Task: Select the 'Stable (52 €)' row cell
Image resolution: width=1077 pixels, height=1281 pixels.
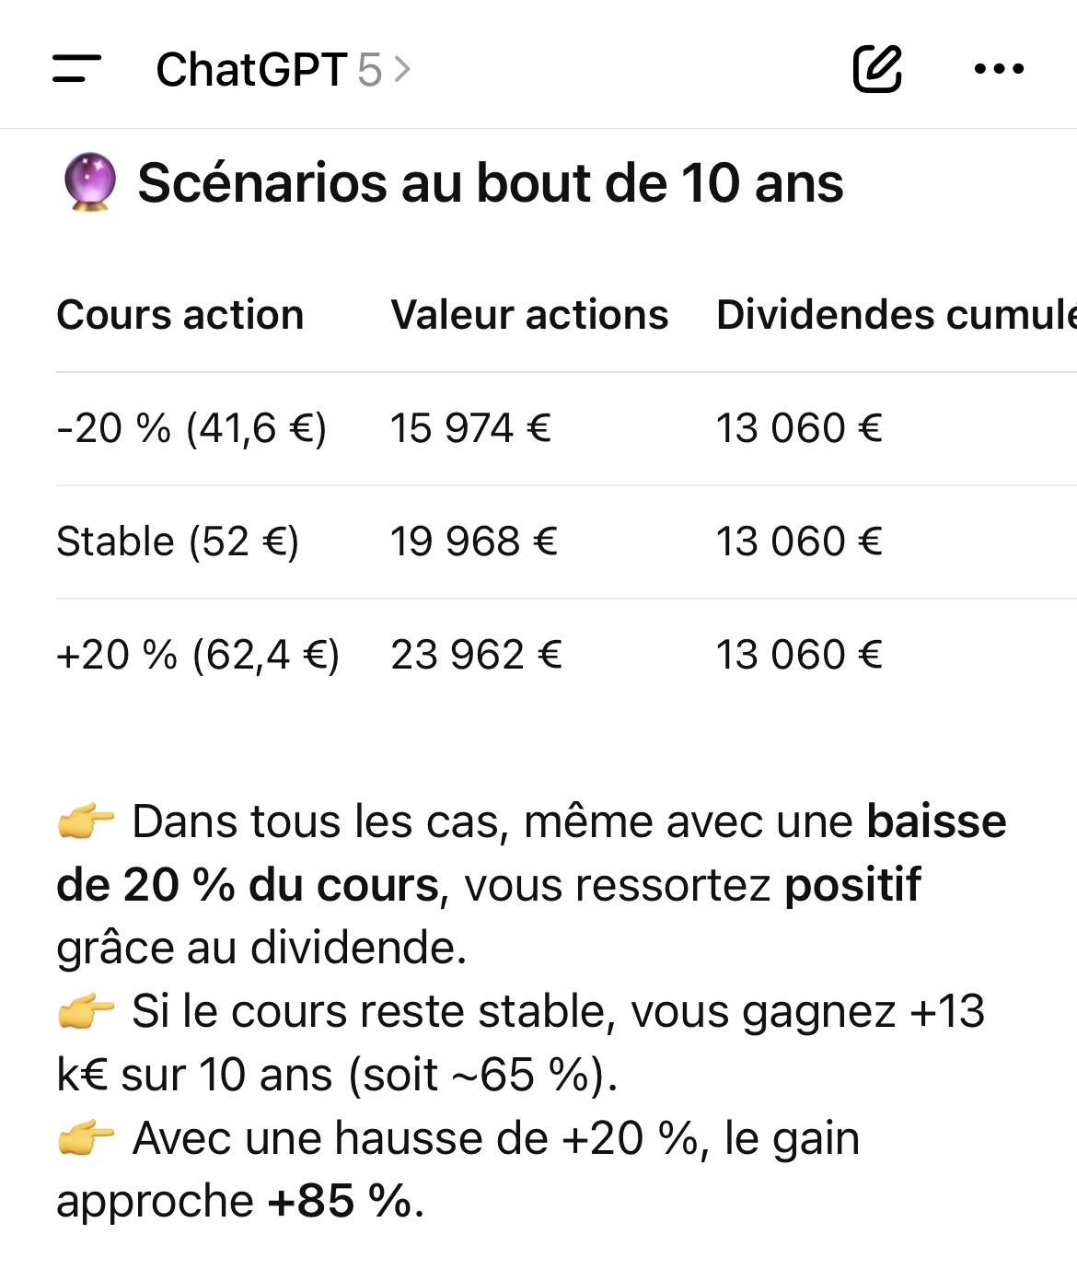Action: [178, 542]
